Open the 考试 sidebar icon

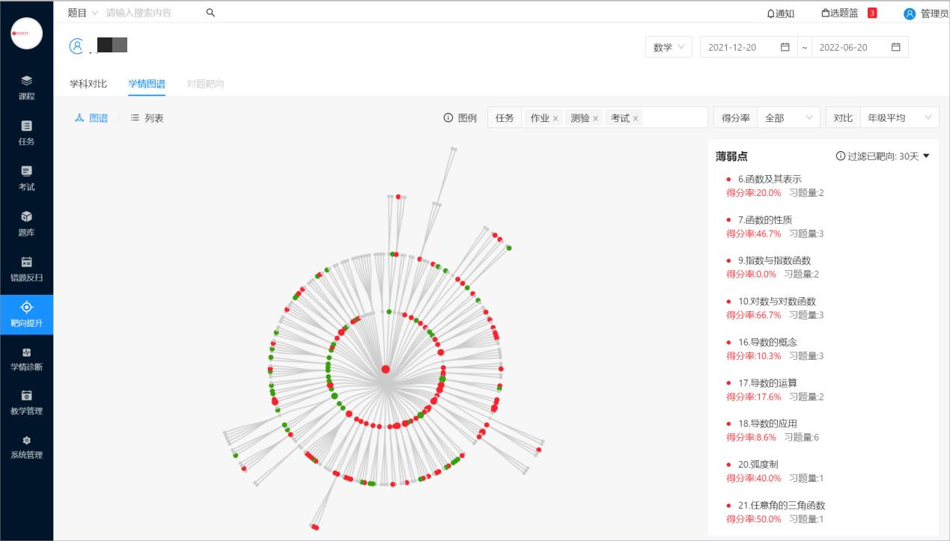tap(26, 178)
